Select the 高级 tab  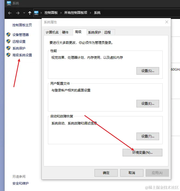[80, 32]
